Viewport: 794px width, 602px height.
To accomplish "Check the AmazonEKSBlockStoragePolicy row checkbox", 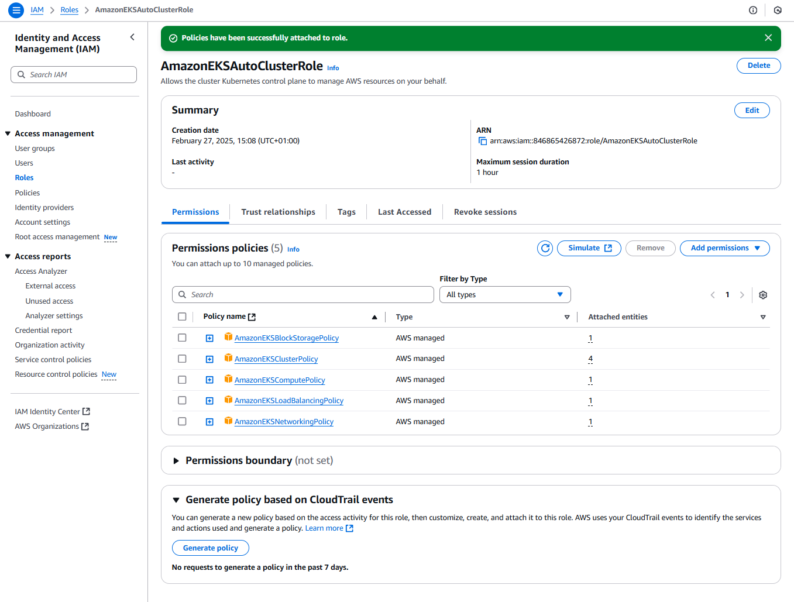I will (x=182, y=338).
